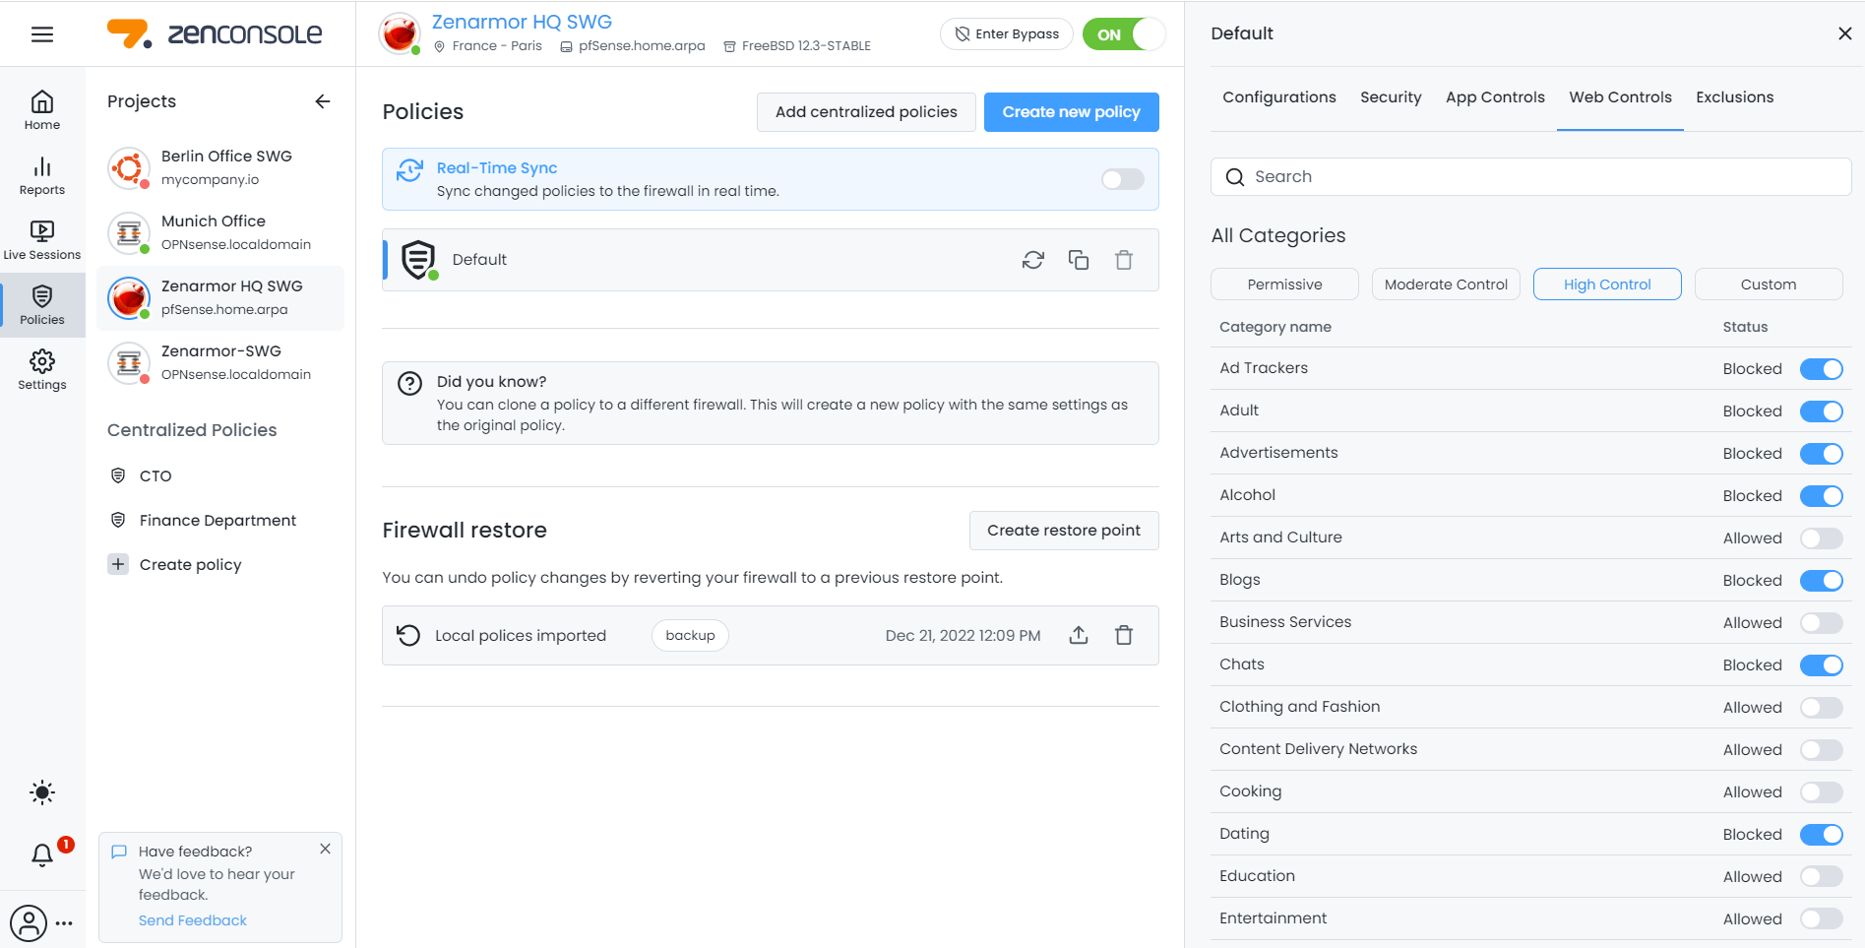Switch theme with the sun icon

coord(42,792)
